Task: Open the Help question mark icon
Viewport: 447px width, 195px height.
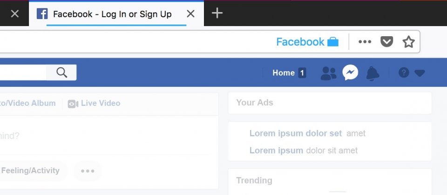Action: 404,72
